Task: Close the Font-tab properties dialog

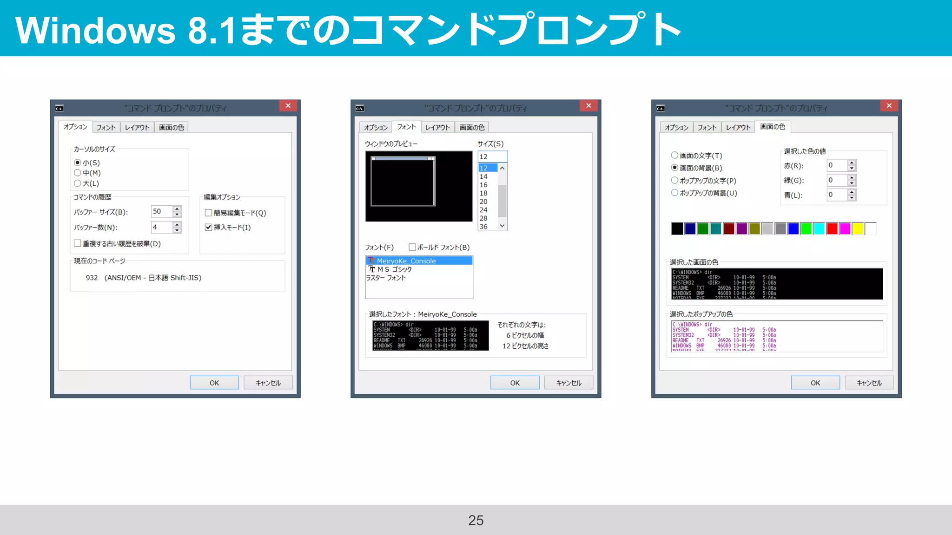Action: pos(588,106)
